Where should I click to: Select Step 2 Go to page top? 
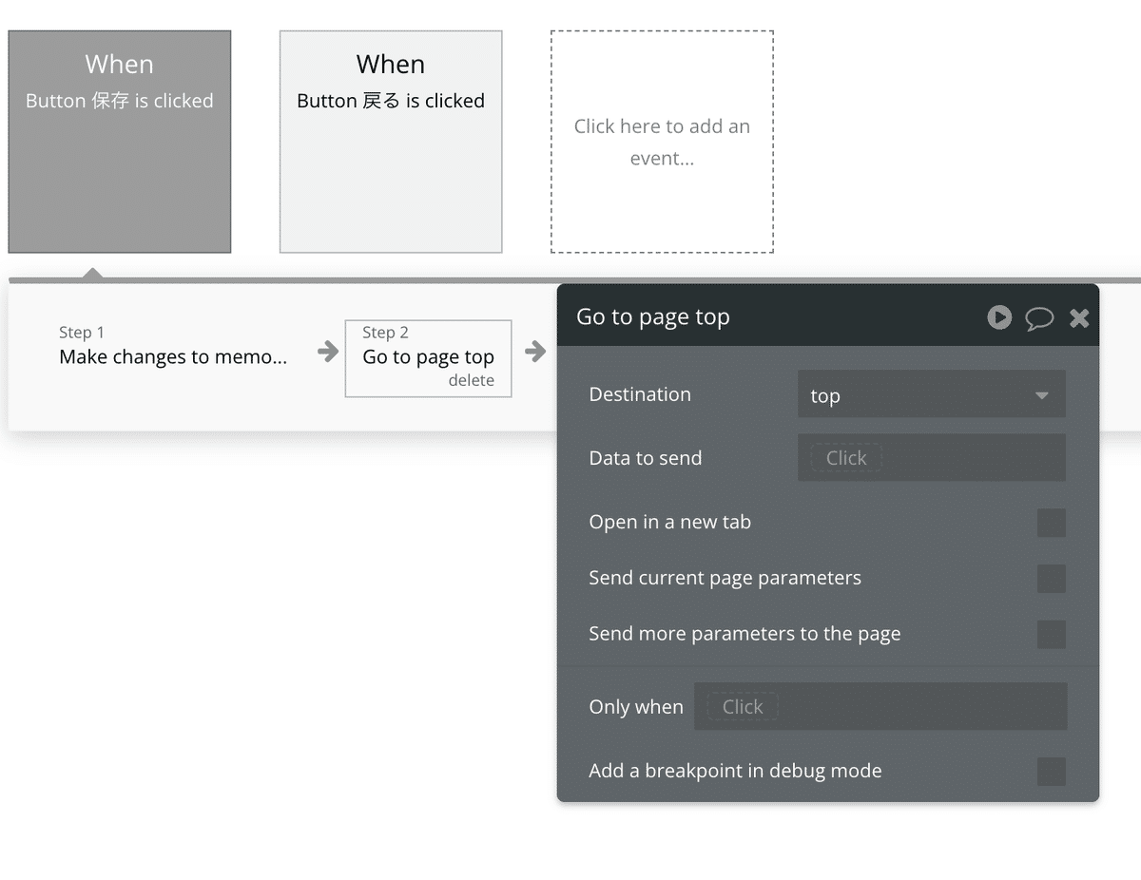coord(428,357)
